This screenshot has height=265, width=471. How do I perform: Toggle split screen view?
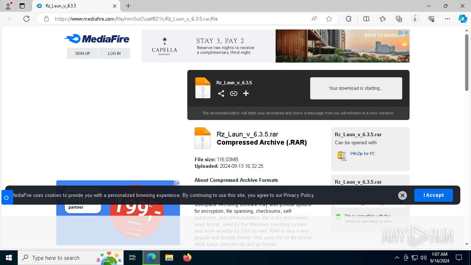pos(366,19)
